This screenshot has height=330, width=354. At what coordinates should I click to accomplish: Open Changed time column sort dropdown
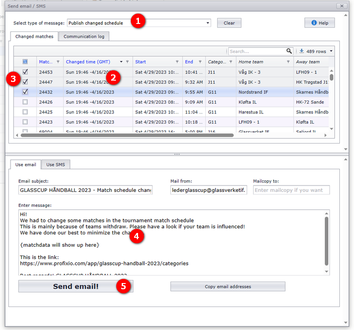(x=121, y=62)
